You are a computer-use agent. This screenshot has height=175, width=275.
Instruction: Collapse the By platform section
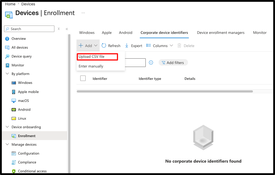coord(7,74)
